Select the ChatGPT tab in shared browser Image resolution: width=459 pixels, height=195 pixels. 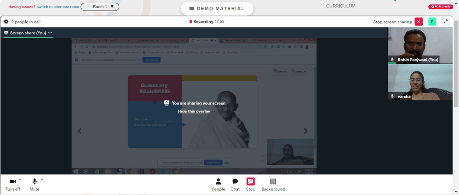click(116, 40)
